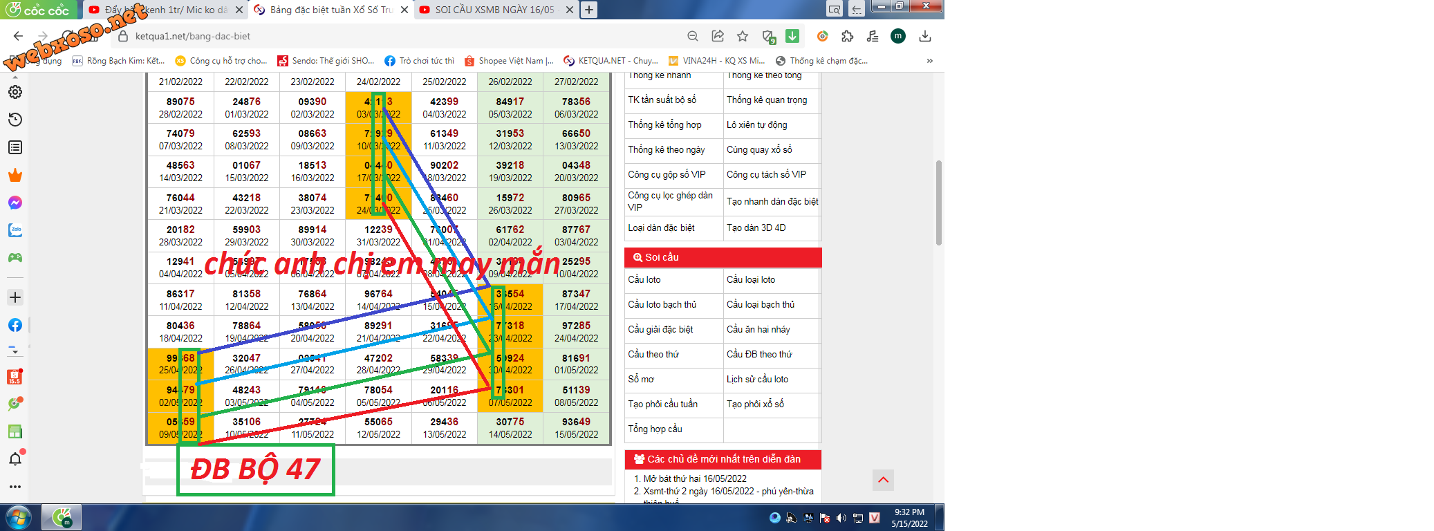This screenshot has width=1434, height=531.
Task: Select table cell 89075 dated 28/02/2022
Action: (180, 108)
